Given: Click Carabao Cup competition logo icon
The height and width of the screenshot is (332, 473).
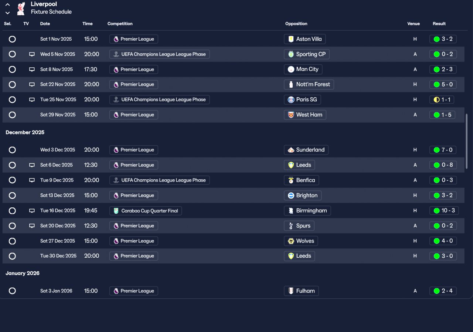Looking at the screenshot, I should [116, 211].
